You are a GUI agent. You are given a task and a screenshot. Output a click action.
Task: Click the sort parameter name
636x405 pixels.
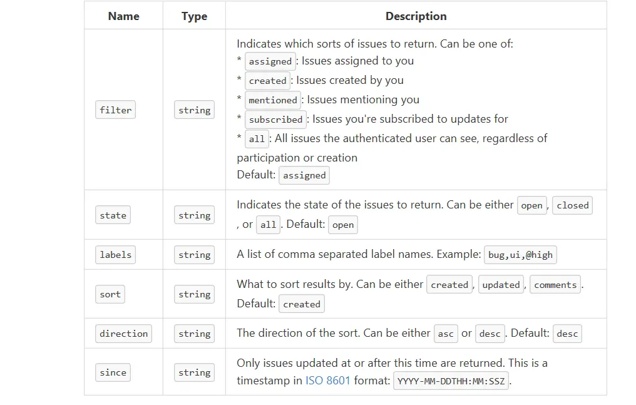tap(110, 294)
